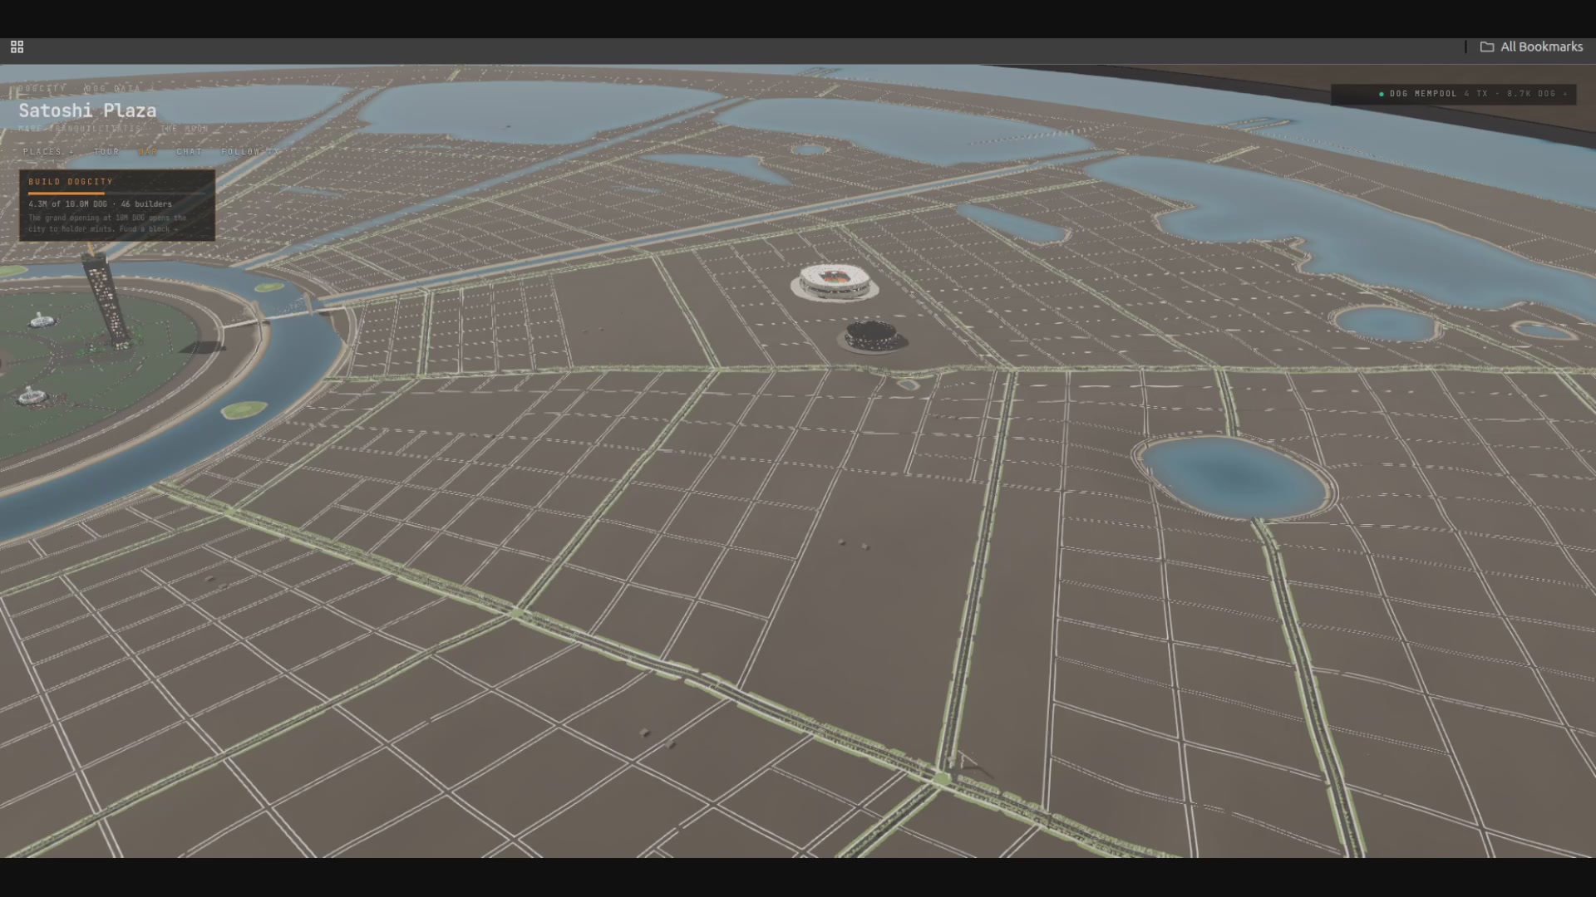The height and width of the screenshot is (897, 1596).
Task: Select the dark round arena building
Action: pyautogui.click(x=874, y=336)
